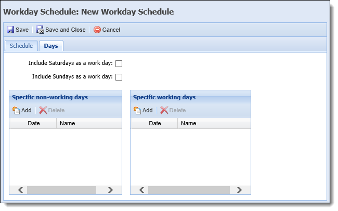Image resolution: width=338 pixels, height=211 pixels.
Task: Click Add icon in Specific working days panel
Action: pyautogui.click(x=137, y=110)
